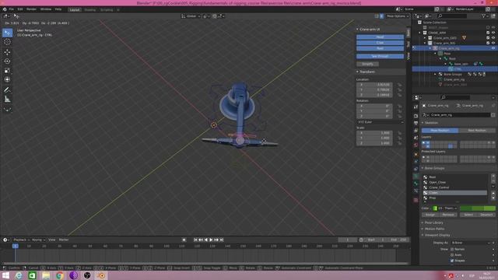Switch to the Layout workspace tab
The width and height of the screenshot is (498, 280).
click(x=75, y=10)
